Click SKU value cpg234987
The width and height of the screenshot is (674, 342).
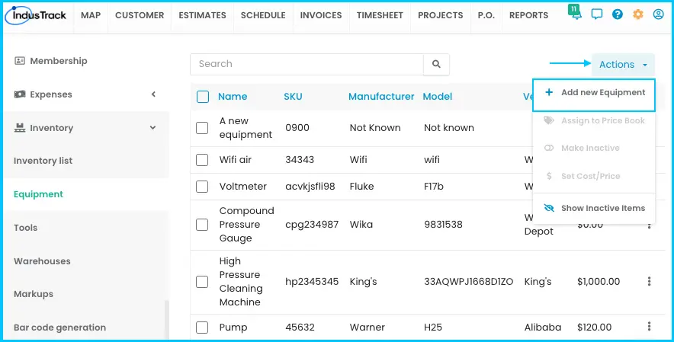312,225
